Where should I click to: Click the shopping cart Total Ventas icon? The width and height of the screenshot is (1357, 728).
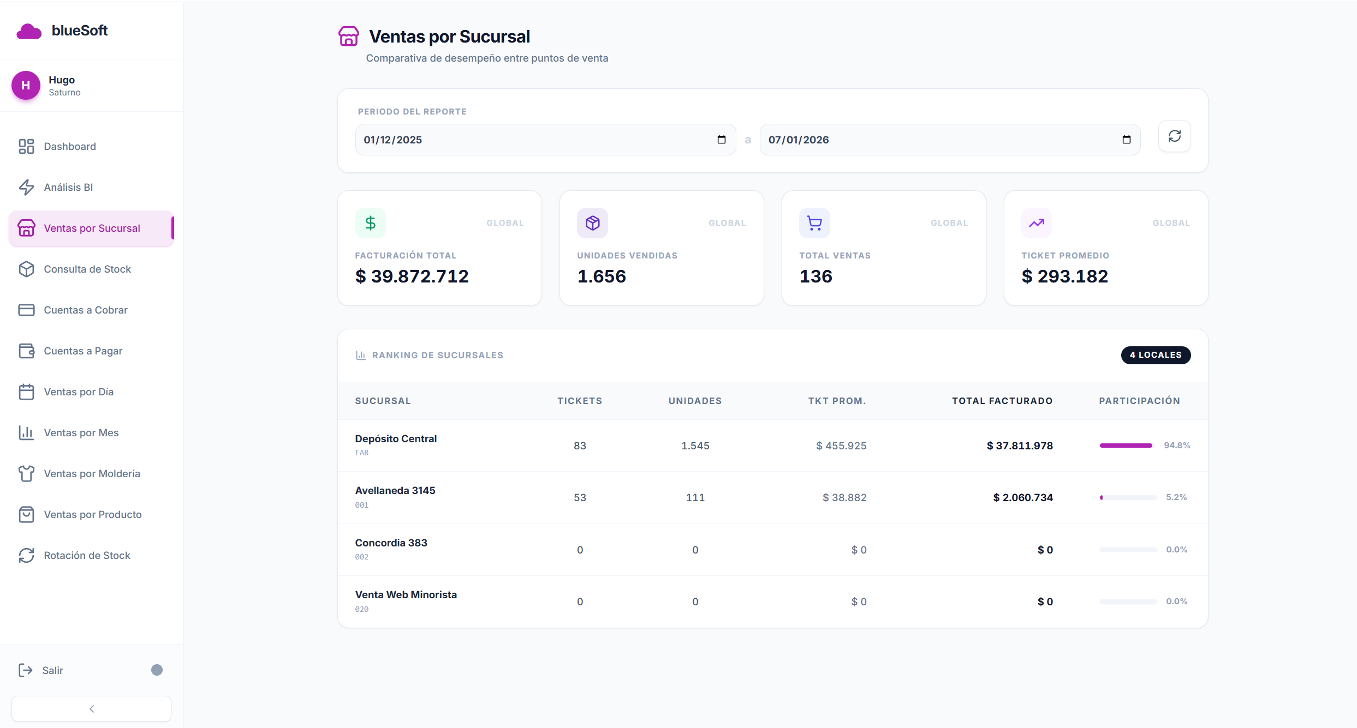[814, 222]
